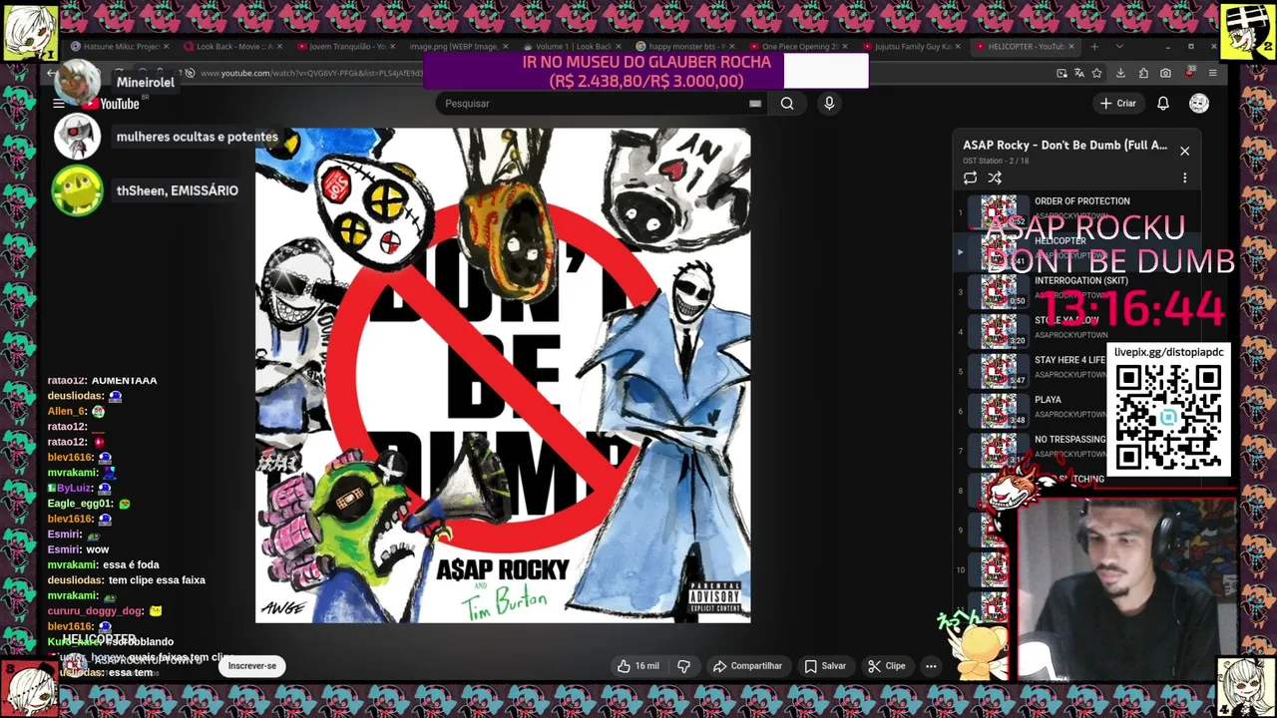Open a new browser tab with the plus
The width and height of the screenshot is (1277, 718).
(x=1094, y=47)
